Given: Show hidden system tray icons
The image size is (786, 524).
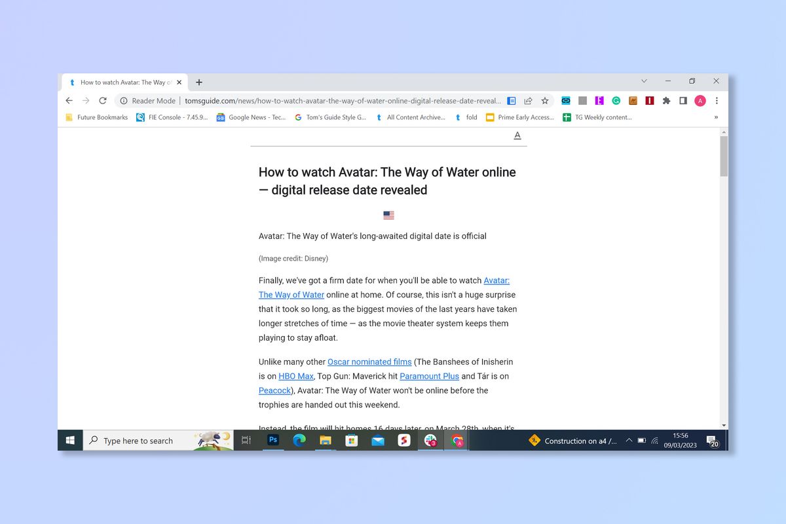Looking at the screenshot, I should (628, 440).
